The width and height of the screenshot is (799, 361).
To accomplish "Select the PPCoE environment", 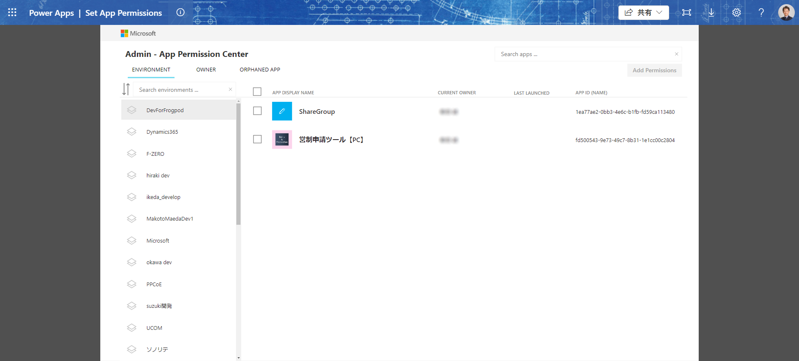I will 179,284.
